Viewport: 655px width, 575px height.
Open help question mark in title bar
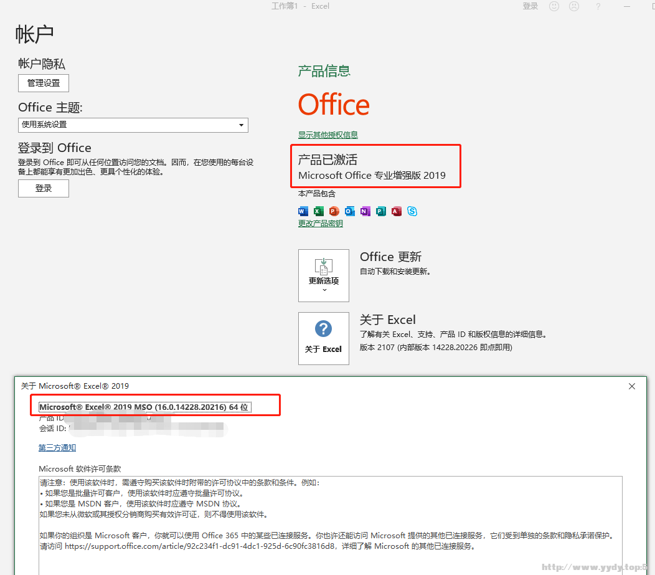click(x=598, y=6)
